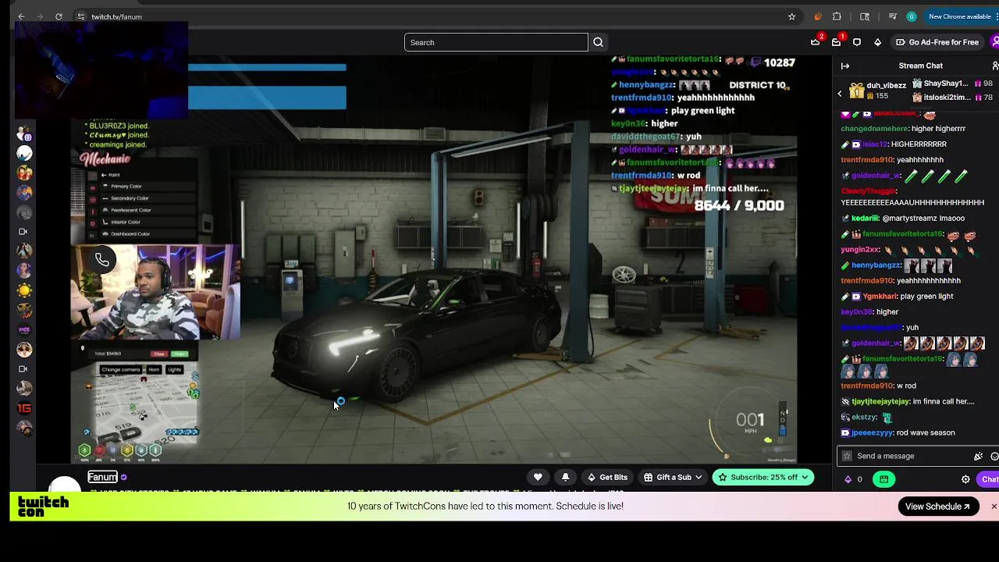Click Fanum's verified badge
The image size is (999, 562).
point(123,477)
